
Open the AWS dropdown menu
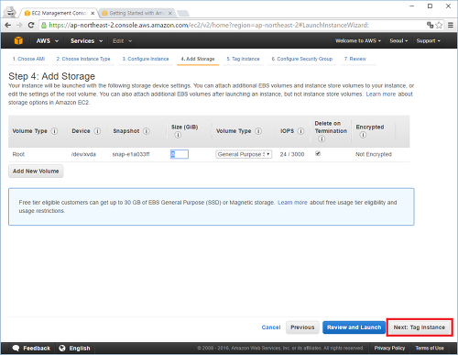click(x=47, y=40)
